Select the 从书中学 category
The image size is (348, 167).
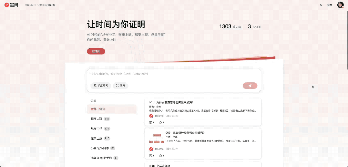[x=112, y=128]
